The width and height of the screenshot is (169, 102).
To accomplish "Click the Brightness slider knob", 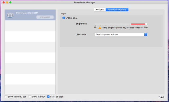I will click(x=146, y=24).
